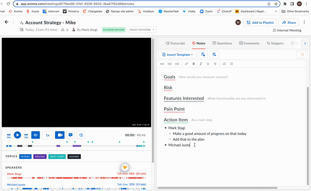The image size is (311, 191).
Task: Open the Insert Template dropdown
Action: [177, 55]
